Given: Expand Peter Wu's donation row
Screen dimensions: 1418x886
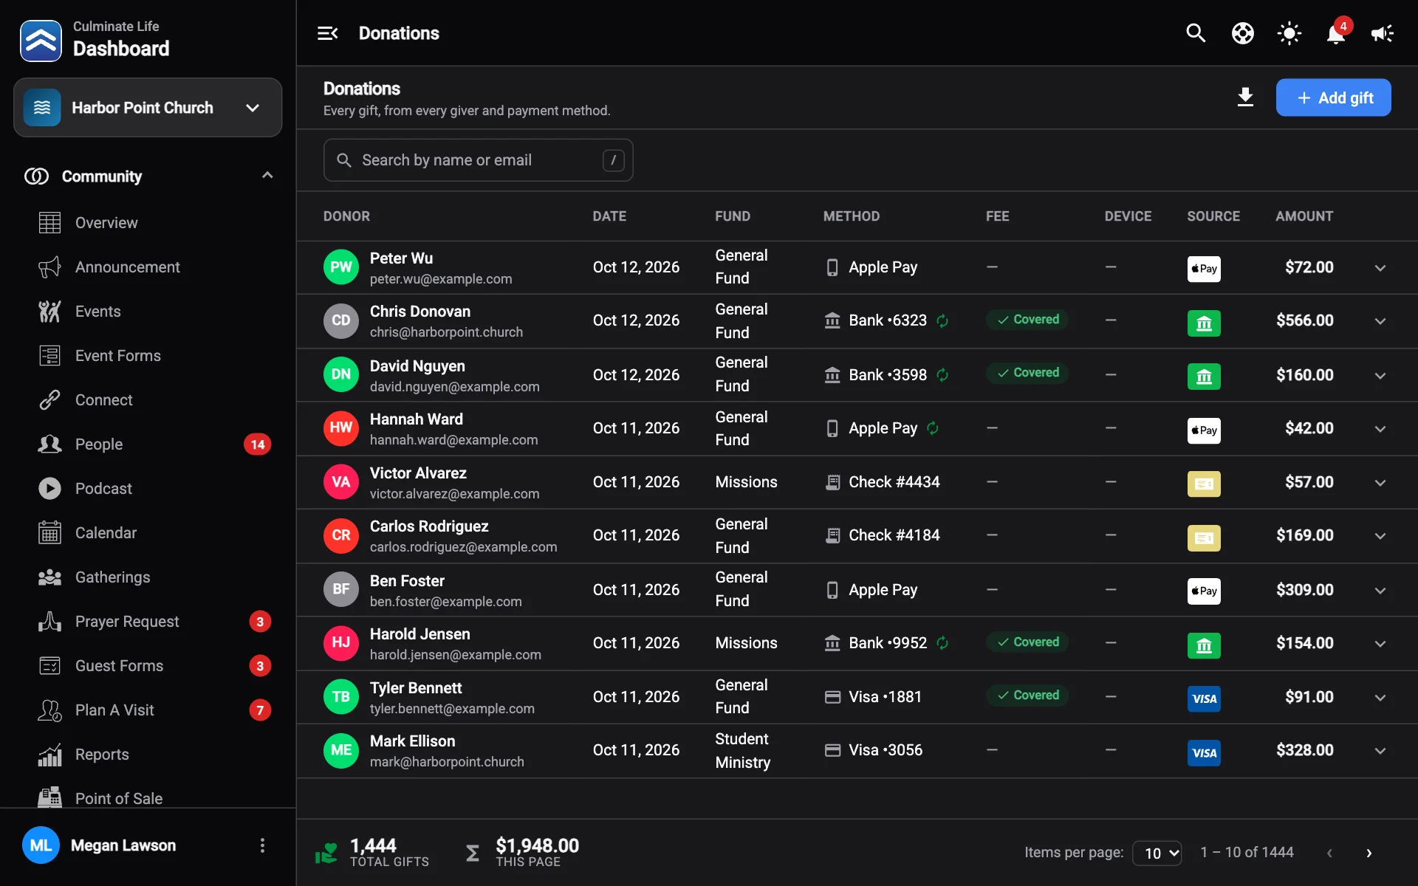Looking at the screenshot, I should coord(1380,268).
